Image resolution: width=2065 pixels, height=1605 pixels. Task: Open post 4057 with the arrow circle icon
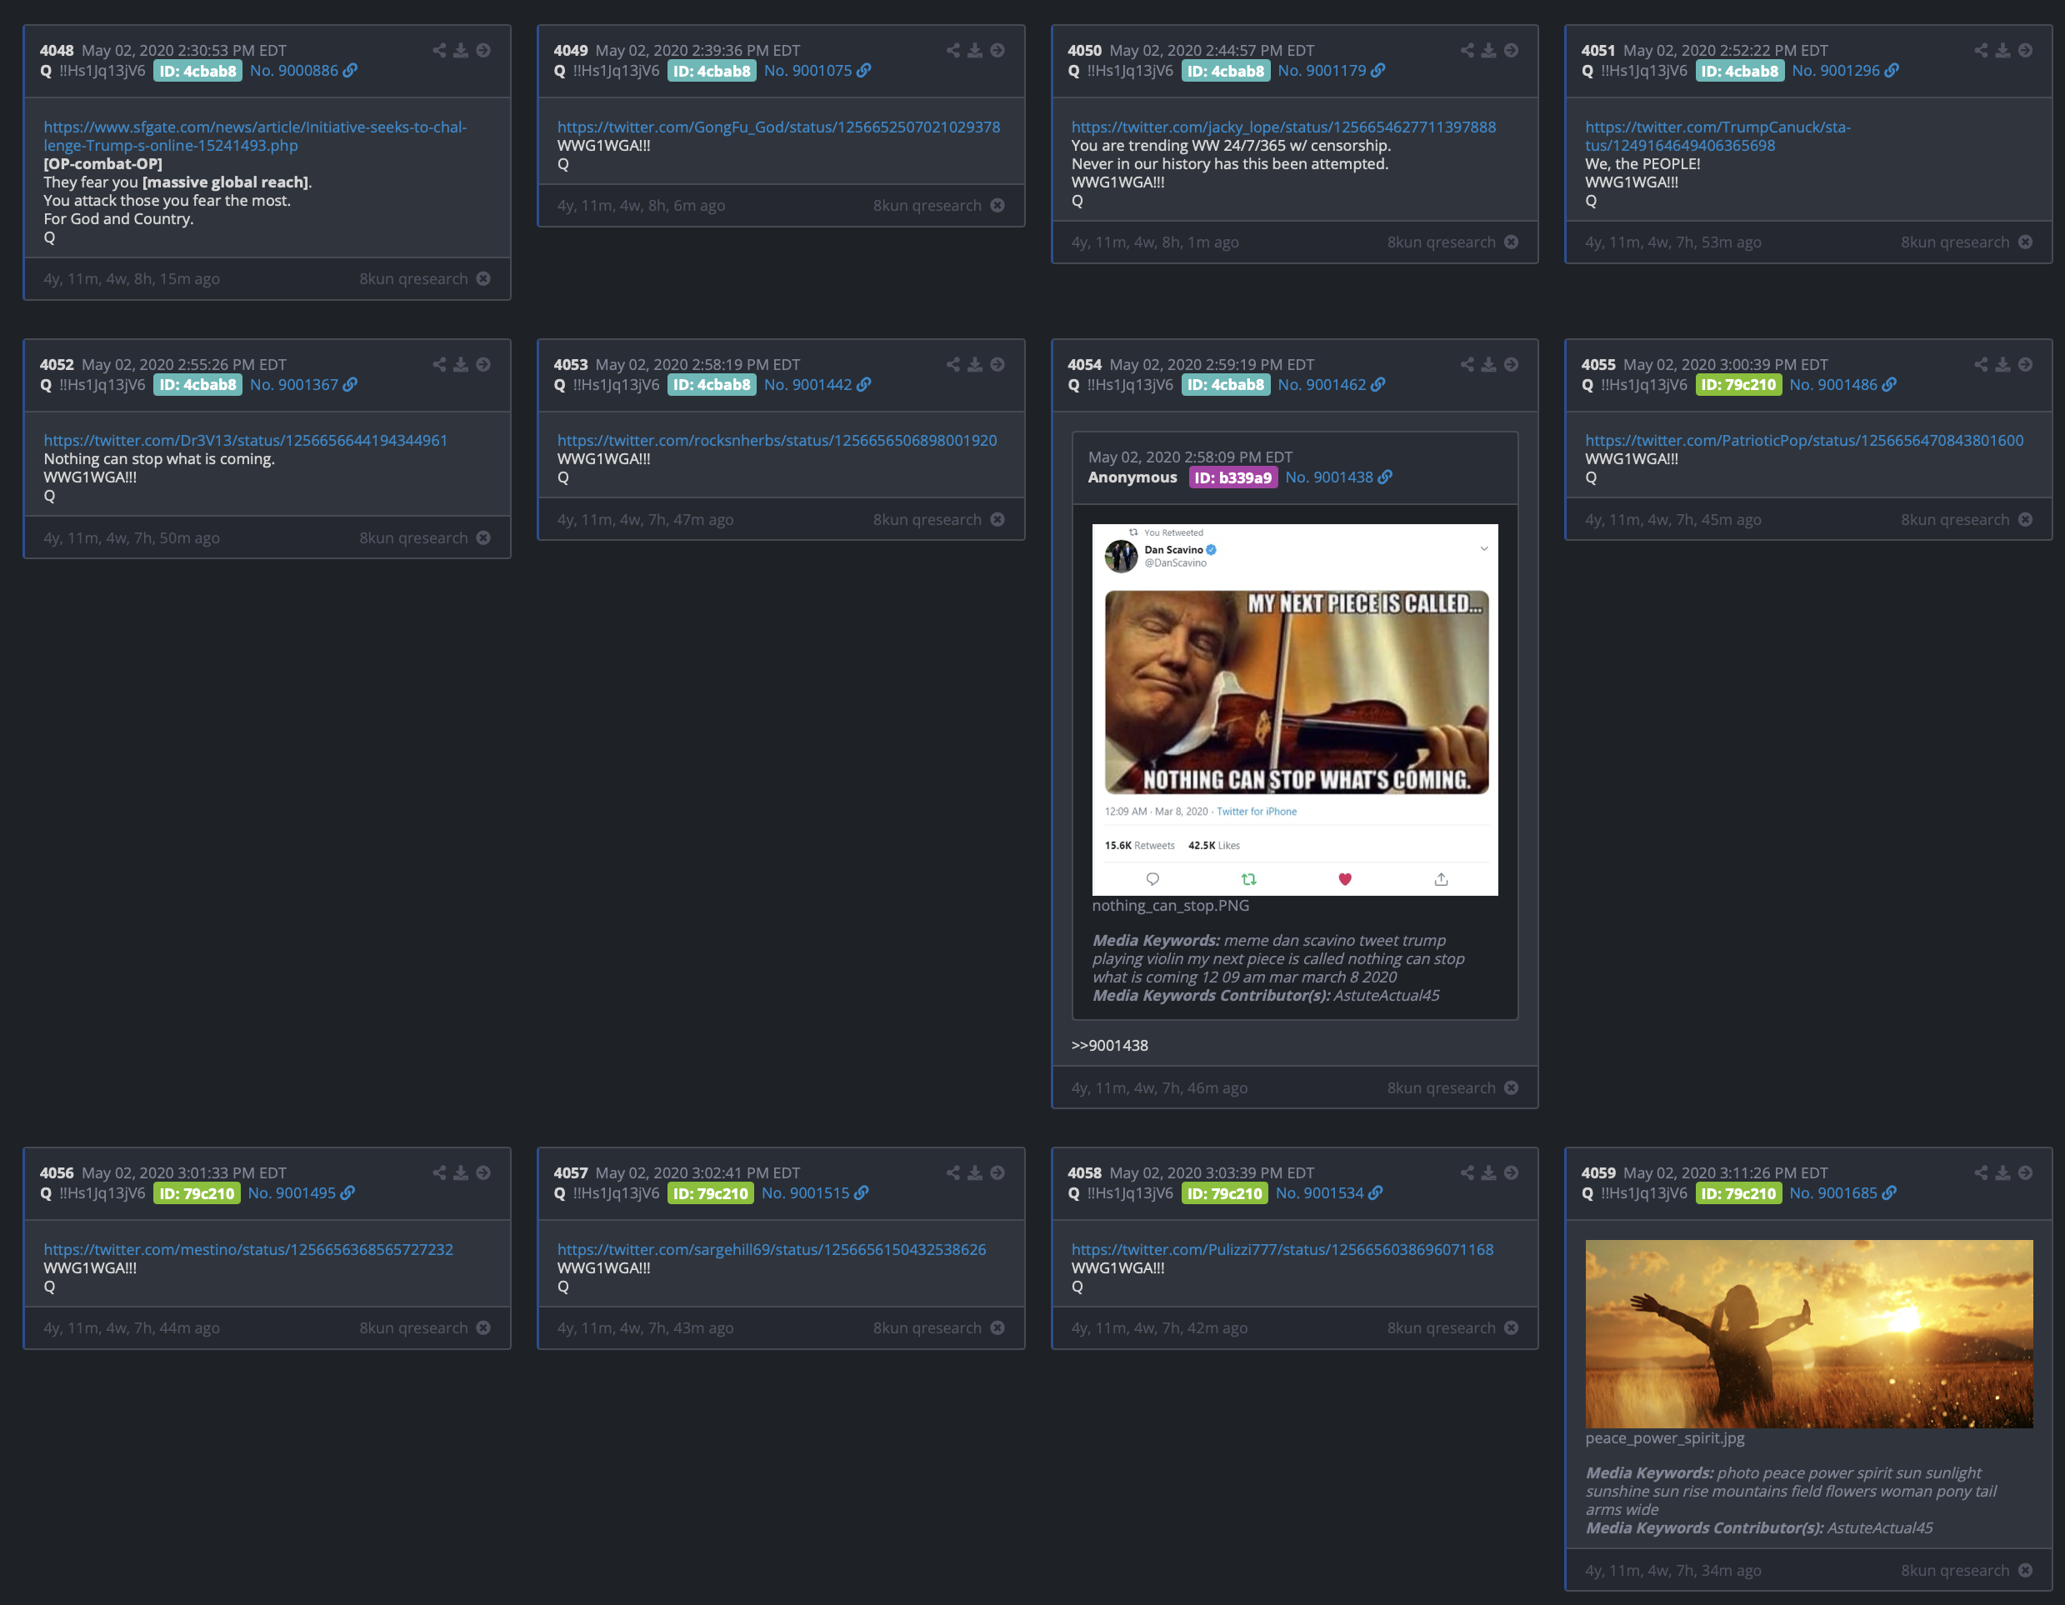point(997,1172)
